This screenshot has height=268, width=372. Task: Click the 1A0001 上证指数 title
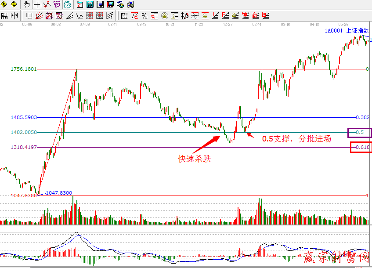pyautogui.click(x=347, y=30)
